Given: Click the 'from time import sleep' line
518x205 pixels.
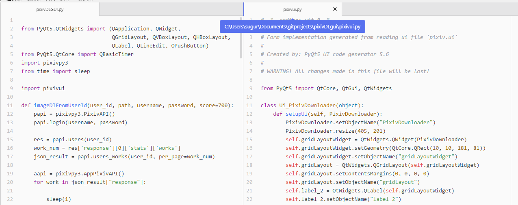Looking at the screenshot, I should point(56,71).
